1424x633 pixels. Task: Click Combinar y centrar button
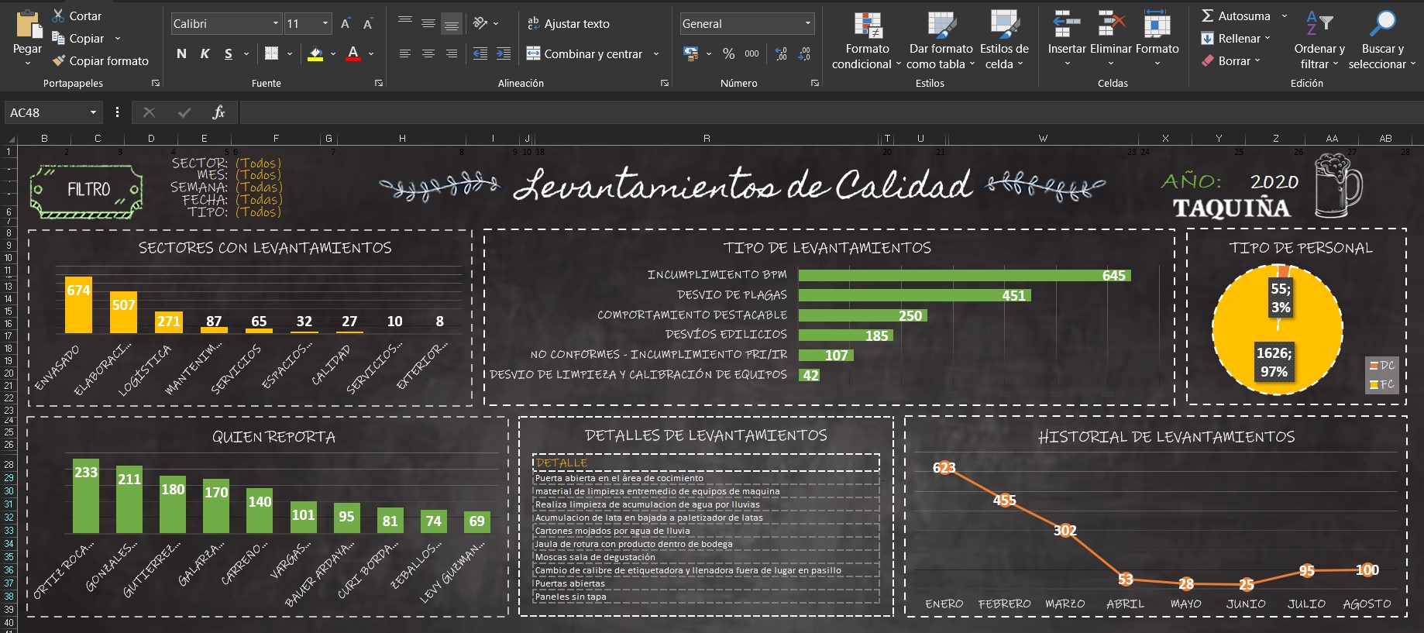586,53
